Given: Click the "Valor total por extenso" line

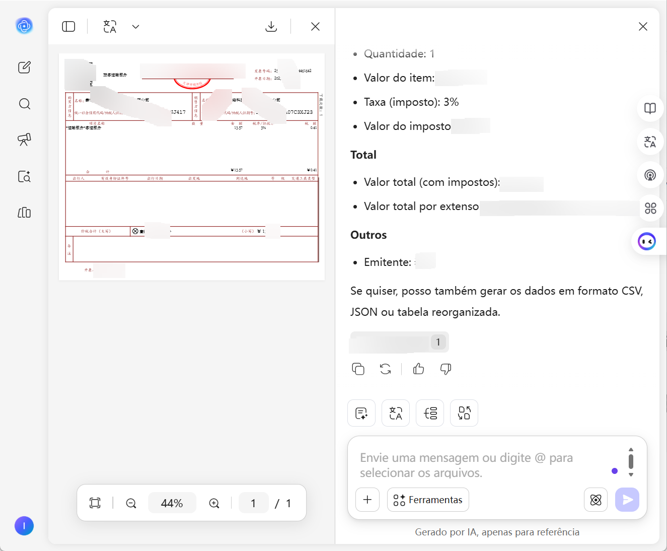Looking at the screenshot, I should click(x=421, y=206).
